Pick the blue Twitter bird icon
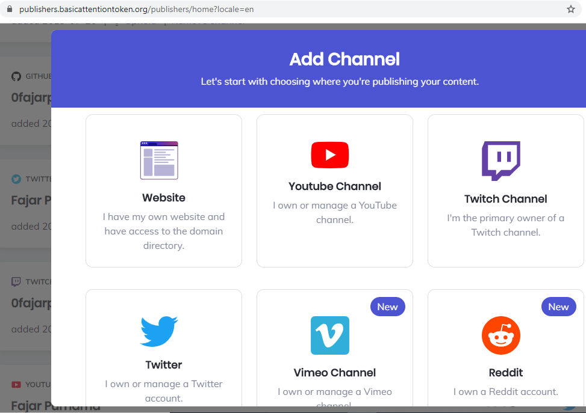The image size is (586, 413). (x=159, y=331)
